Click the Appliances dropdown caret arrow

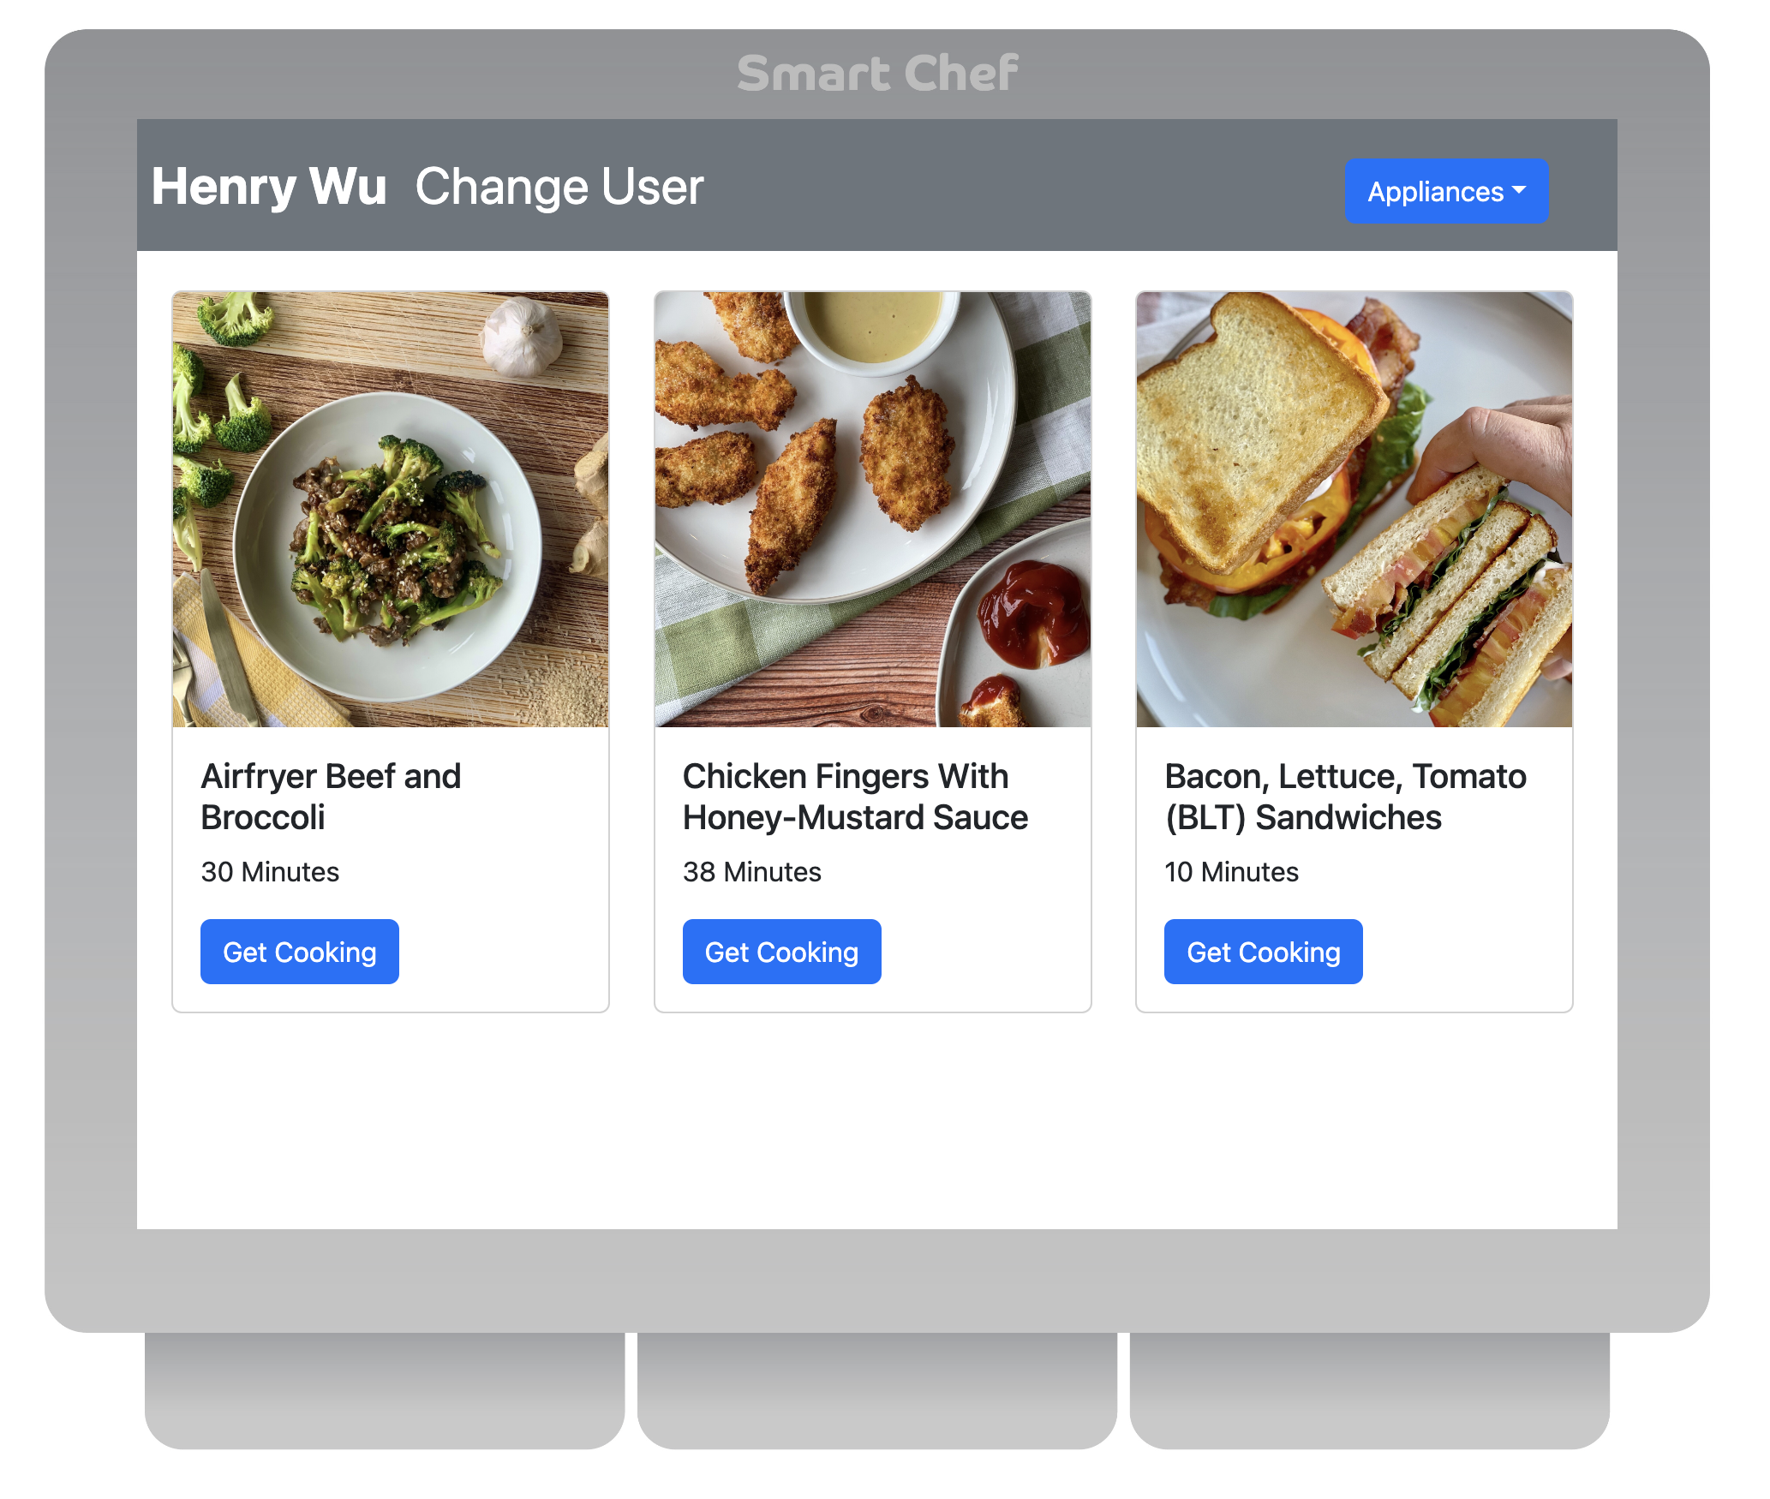pos(1519,190)
